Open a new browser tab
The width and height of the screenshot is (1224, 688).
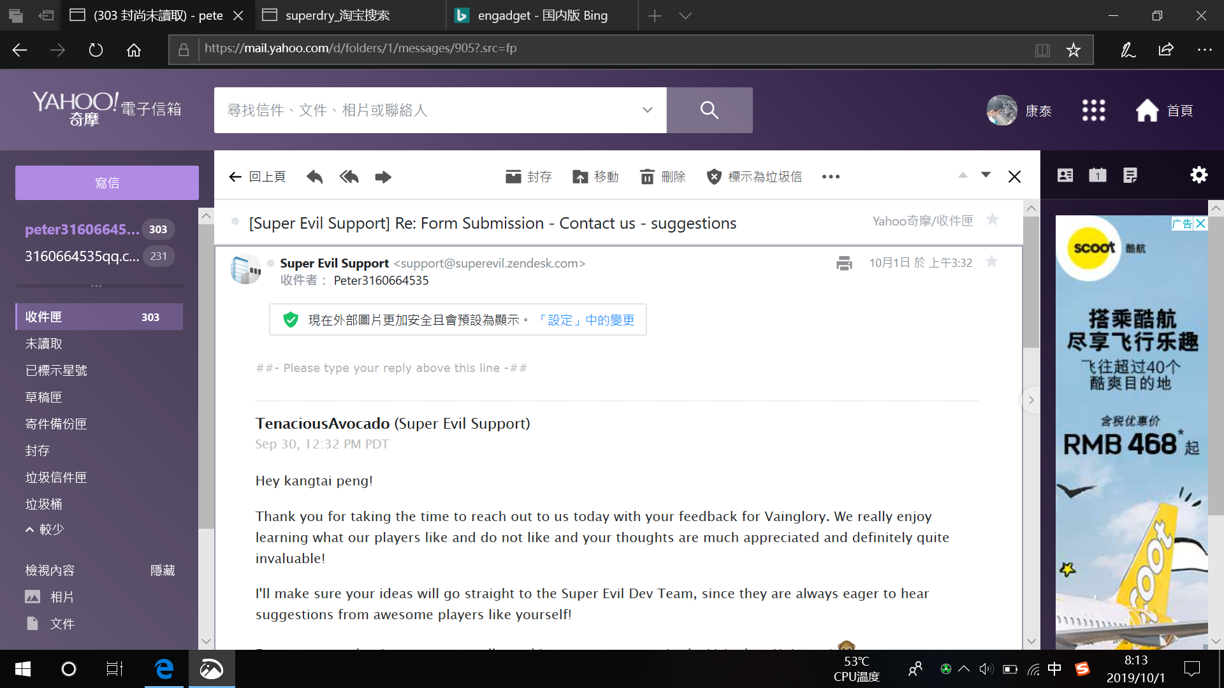655,15
